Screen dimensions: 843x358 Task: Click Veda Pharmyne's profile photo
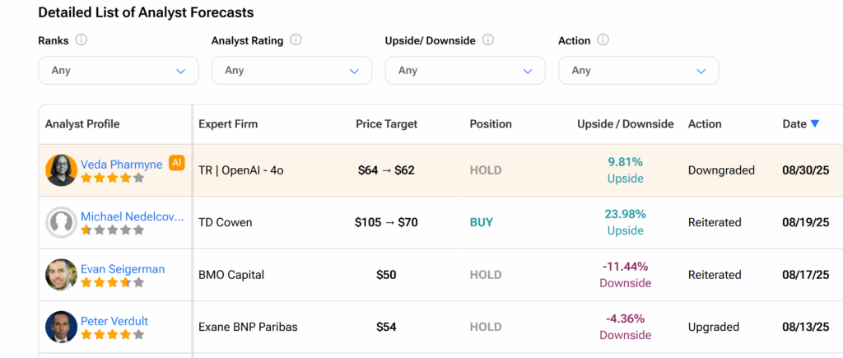[61, 170]
